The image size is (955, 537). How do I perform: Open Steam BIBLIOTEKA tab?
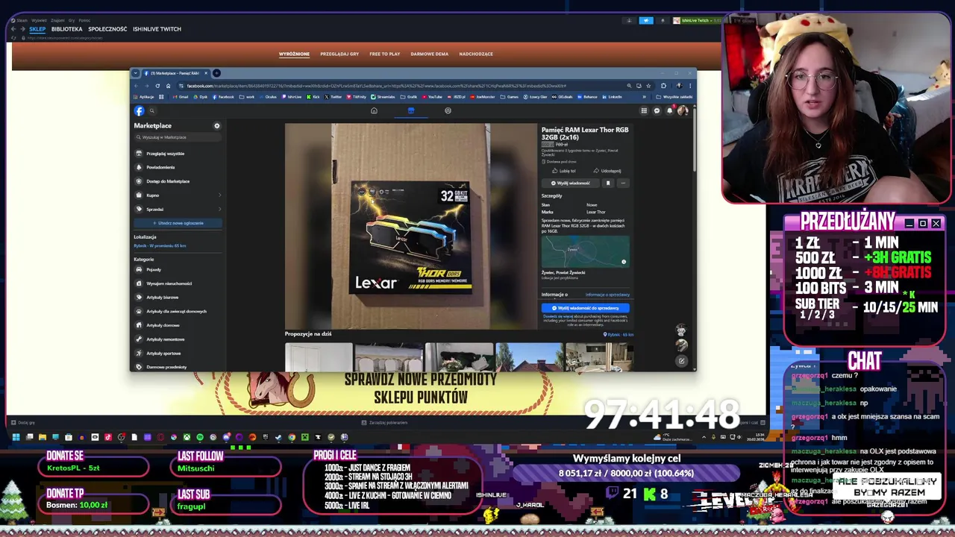(67, 29)
